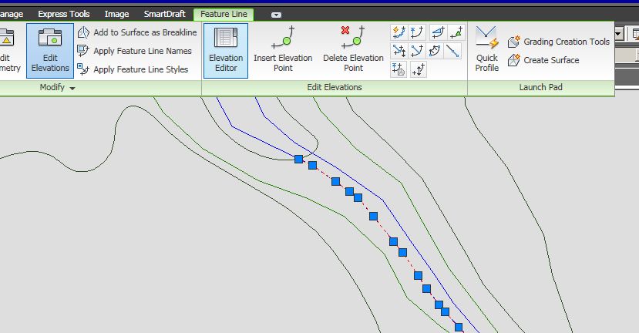
Task: Open the Manage ribbon tab
Action: point(12,14)
